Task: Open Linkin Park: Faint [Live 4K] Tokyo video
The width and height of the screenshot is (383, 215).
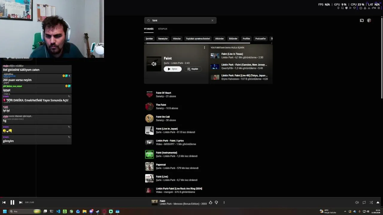Action: coord(241,77)
